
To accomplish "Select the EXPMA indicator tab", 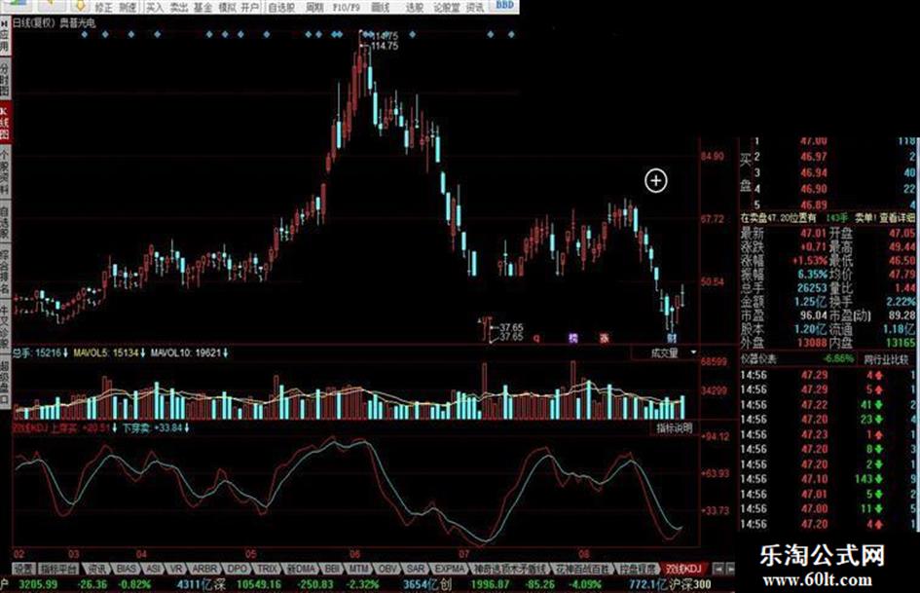I will pyautogui.click(x=449, y=569).
